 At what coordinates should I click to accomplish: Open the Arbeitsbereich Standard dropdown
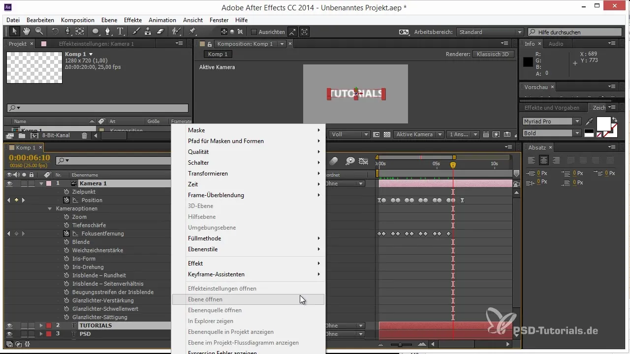click(490, 32)
